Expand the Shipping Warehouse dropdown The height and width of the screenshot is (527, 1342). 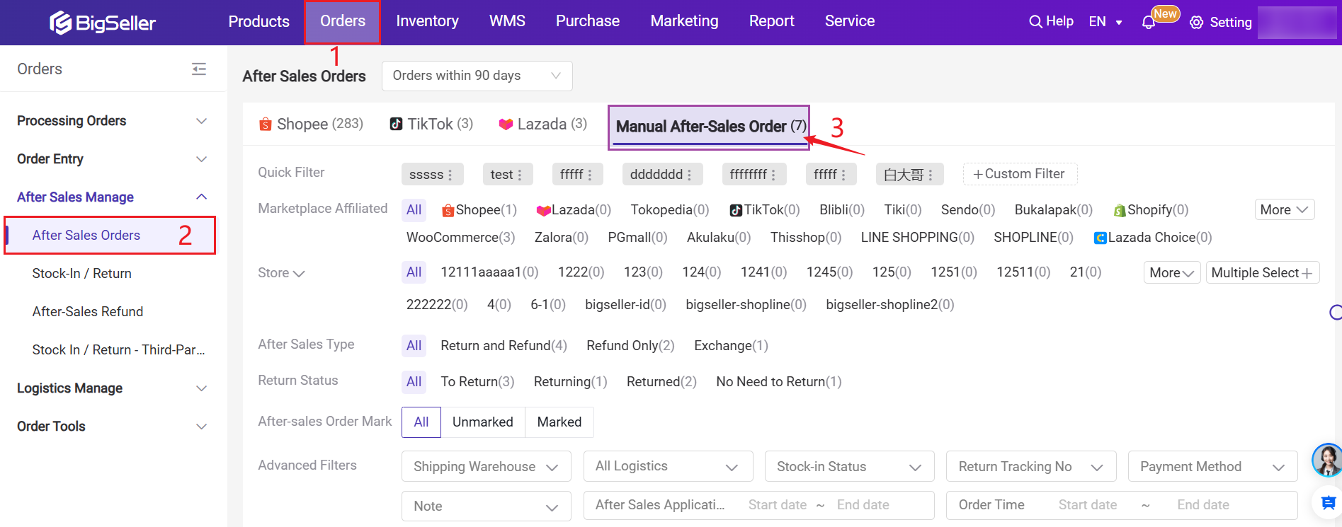pos(486,467)
